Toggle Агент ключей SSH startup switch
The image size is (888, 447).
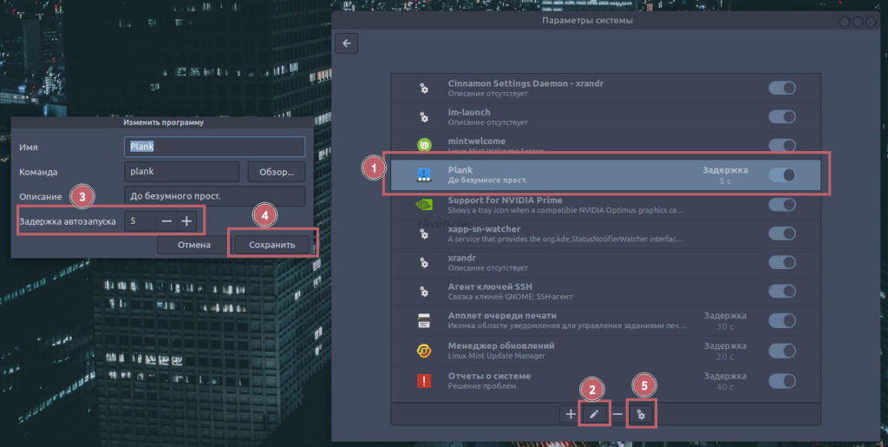pyautogui.click(x=781, y=292)
